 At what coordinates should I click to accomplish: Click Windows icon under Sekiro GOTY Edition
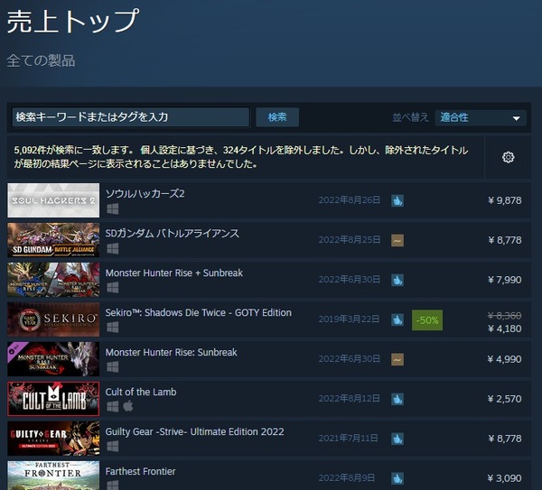coord(113,327)
